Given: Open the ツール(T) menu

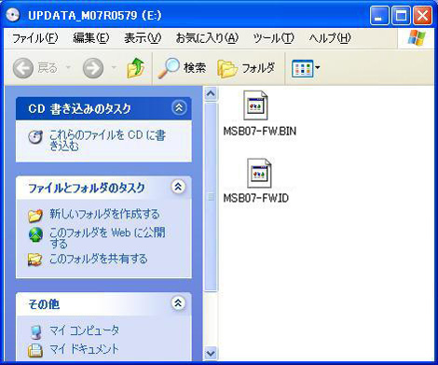Looking at the screenshot, I should [x=273, y=38].
